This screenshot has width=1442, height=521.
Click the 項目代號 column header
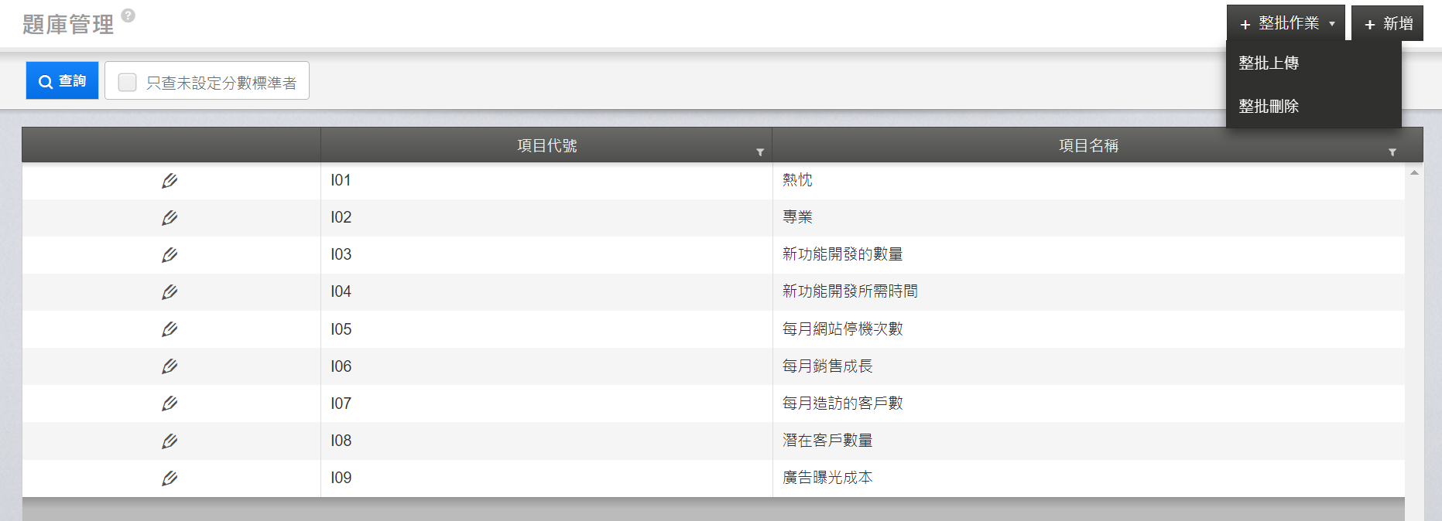click(546, 145)
